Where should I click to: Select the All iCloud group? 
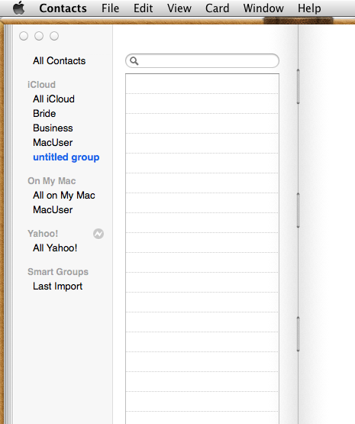53,99
